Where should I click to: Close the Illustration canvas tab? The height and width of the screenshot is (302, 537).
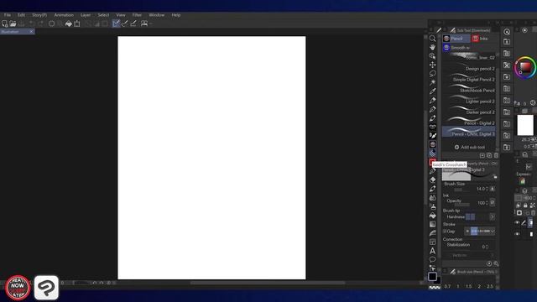pyautogui.click(x=31, y=32)
